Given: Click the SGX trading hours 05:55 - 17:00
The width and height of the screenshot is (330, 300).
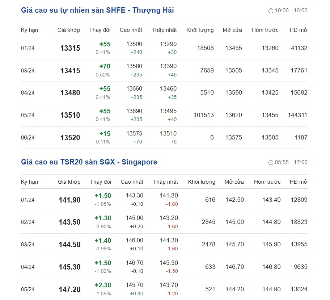Looking at the screenshot, I should (x=291, y=162).
